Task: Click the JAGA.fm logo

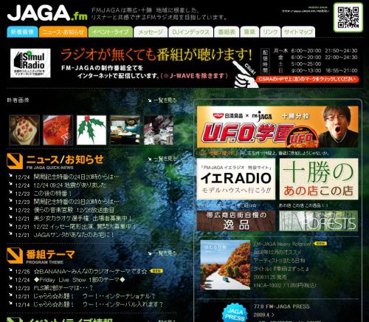Action: [x=47, y=13]
